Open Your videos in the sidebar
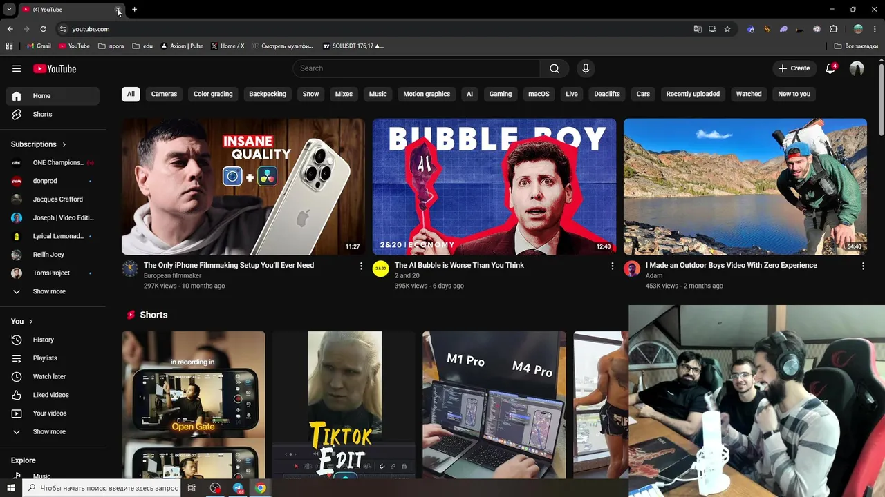 pos(53,413)
